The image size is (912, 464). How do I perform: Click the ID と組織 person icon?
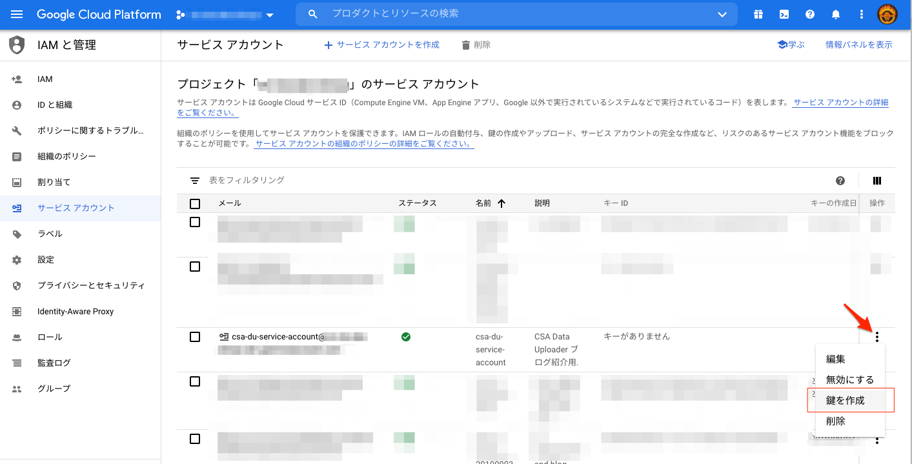17,105
